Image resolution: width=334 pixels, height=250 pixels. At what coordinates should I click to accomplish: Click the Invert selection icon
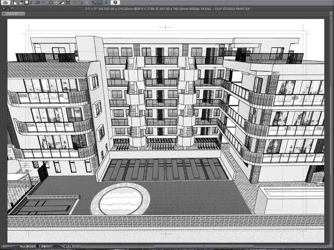pos(81,3)
